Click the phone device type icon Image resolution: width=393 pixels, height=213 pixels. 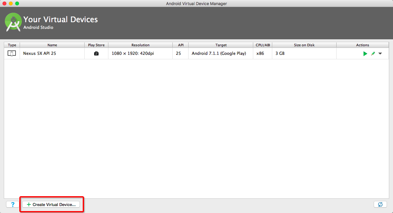point(12,54)
